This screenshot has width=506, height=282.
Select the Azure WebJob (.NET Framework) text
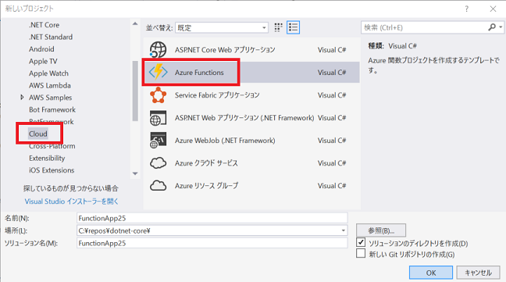coord(225,141)
